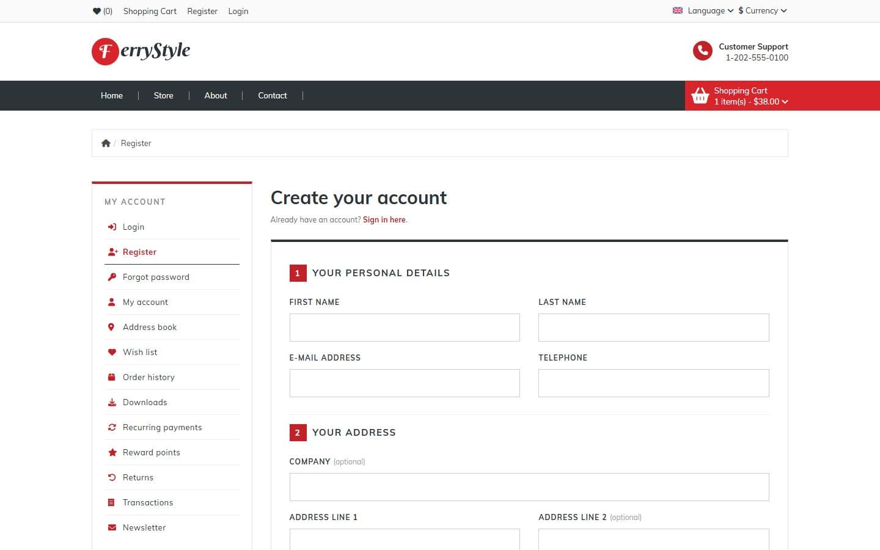Open the Store menu item
The height and width of the screenshot is (550, 880).
coord(163,95)
